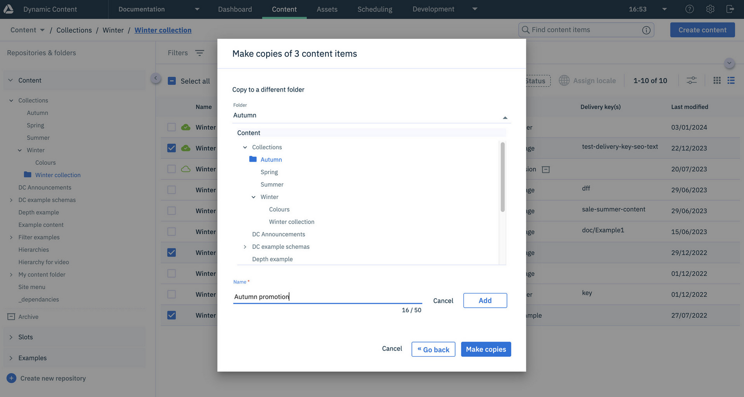Collapse Winter in the dialog tree

pos(254,197)
